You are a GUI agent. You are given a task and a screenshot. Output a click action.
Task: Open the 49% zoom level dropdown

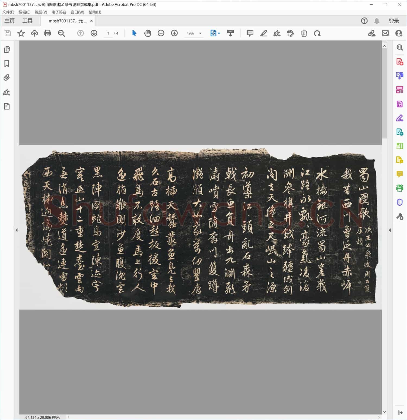coord(200,33)
